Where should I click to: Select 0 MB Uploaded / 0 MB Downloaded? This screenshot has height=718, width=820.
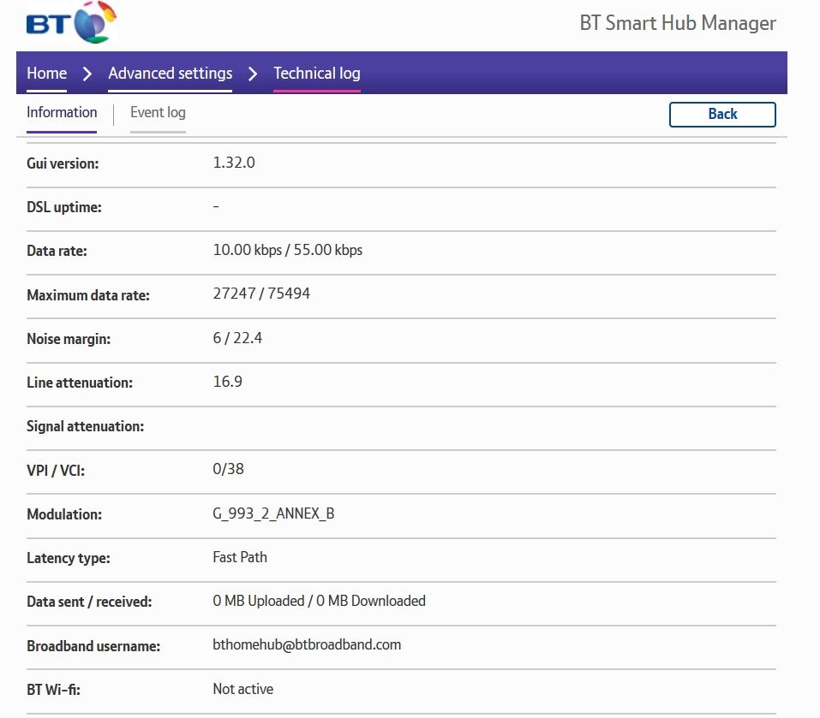(x=319, y=601)
